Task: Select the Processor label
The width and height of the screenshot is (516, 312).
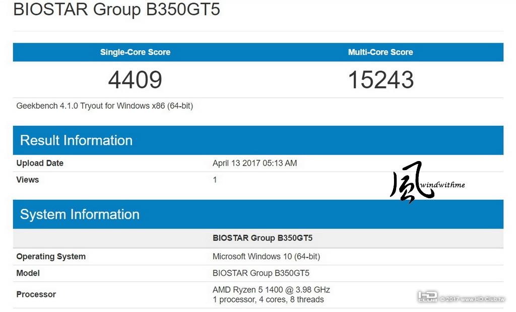Action: [x=36, y=294]
